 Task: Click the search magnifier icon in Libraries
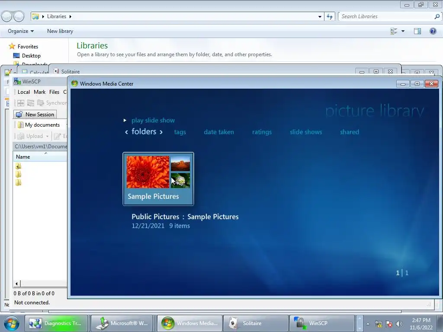(437, 16)
